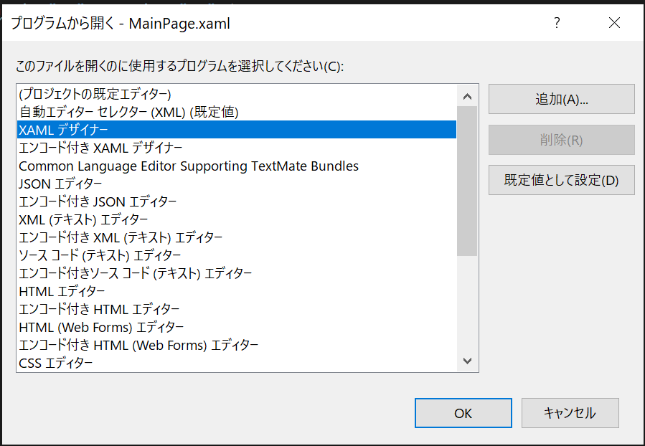Click 既定値として設定(D) to set default
Screen dimensions: 645x446
tap(560, 180)
